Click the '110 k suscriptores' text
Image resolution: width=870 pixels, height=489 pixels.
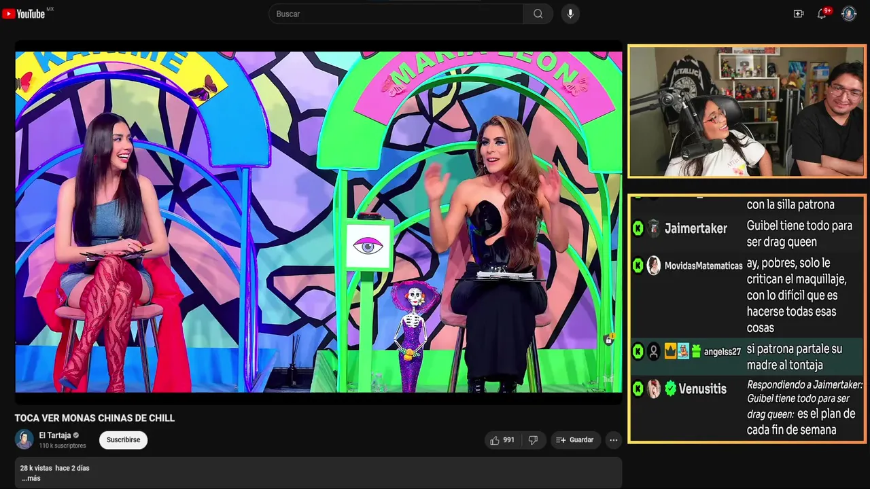tap(63, 446)
